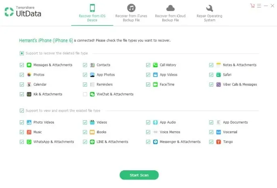277x188 pixels.
Task: Open the shopping cart purchase icon
Action: [252, 6]
